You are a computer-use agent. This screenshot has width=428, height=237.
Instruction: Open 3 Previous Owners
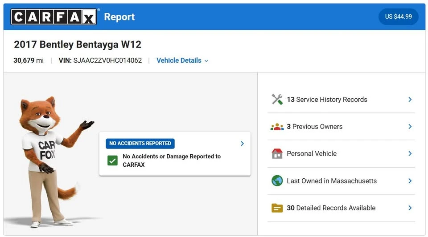[341, 127]
